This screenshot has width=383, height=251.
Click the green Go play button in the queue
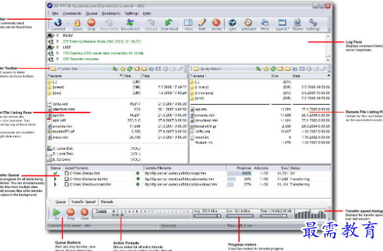(56, 212)
